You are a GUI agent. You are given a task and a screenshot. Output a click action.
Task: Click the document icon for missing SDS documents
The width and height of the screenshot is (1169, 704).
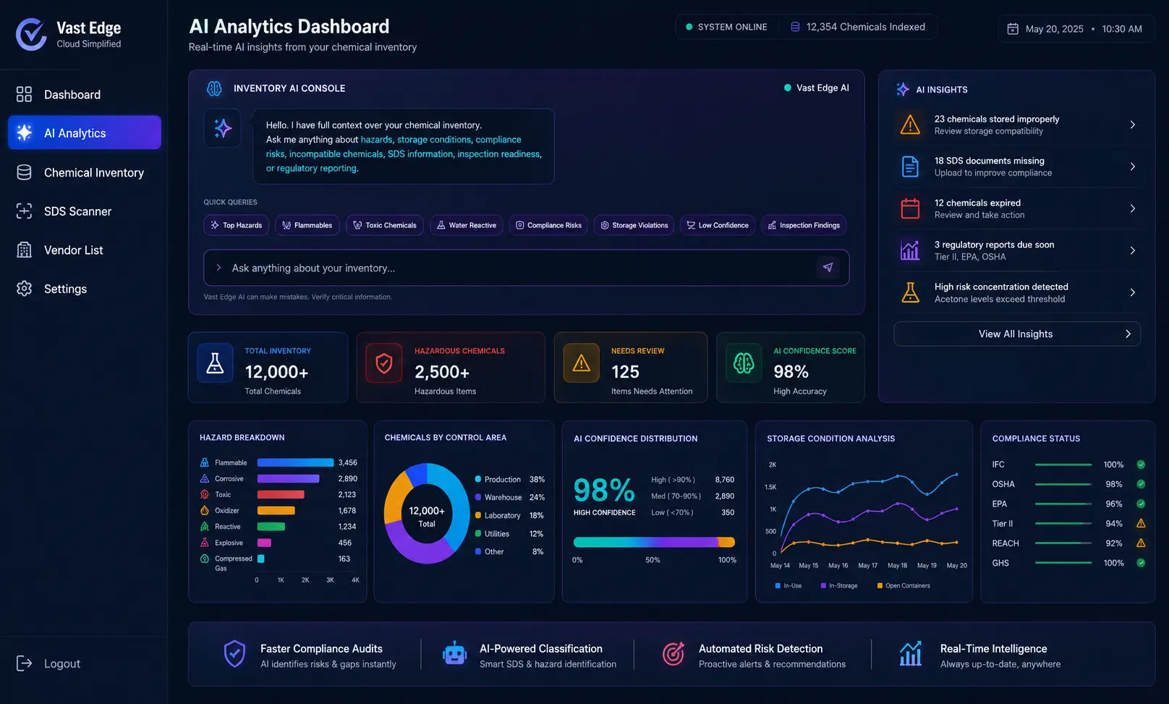(910, 166)
